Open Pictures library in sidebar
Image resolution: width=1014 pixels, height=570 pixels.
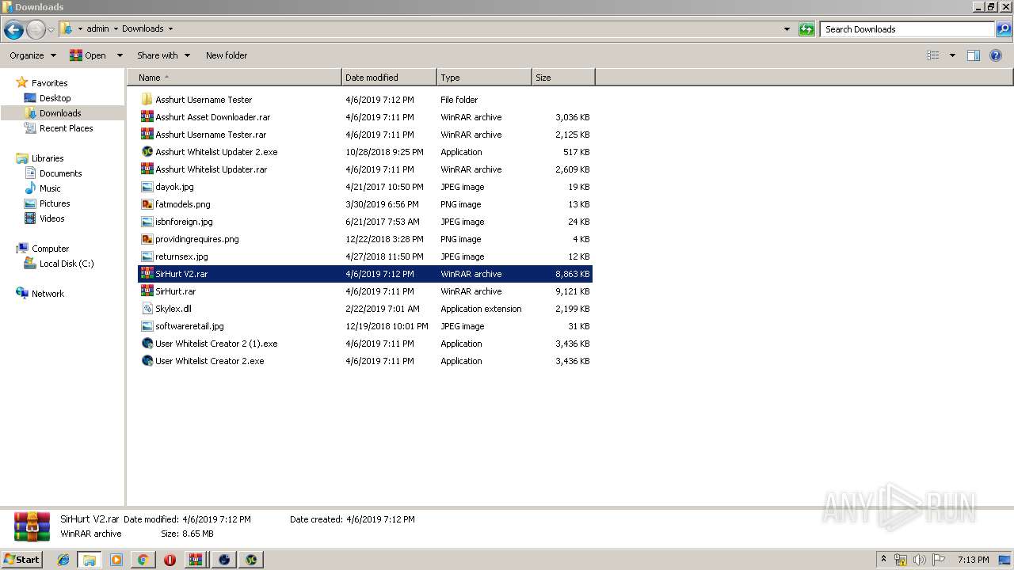click(x=55, y=203)
